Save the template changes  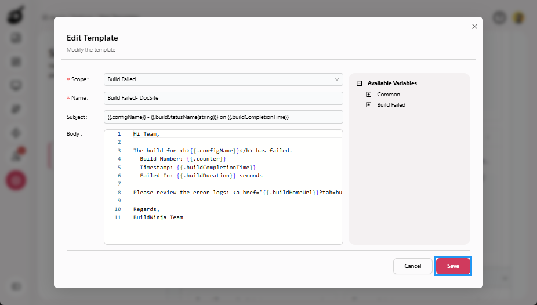pyautogui.click(x=453, y=266)
